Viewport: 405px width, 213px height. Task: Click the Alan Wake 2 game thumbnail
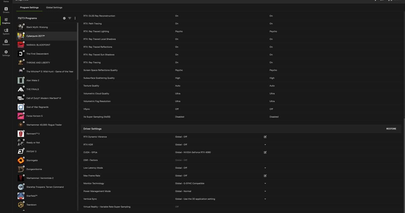[21, 80]
